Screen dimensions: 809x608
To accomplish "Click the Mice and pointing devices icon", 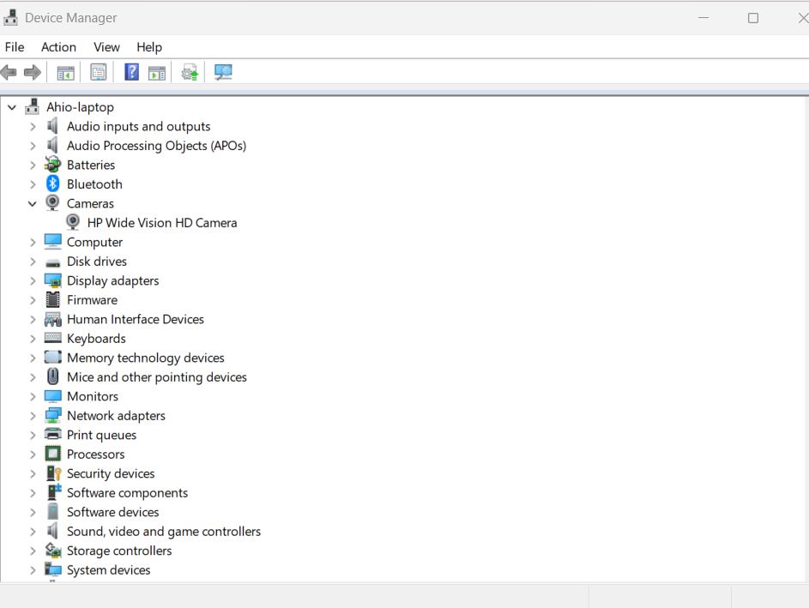I will coord(52,376).
